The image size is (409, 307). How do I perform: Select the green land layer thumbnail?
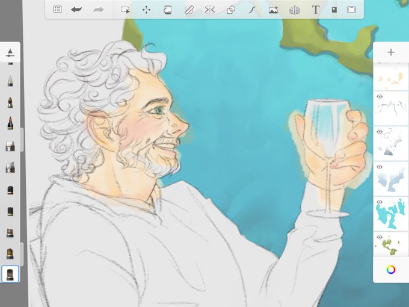click(391, 244)
